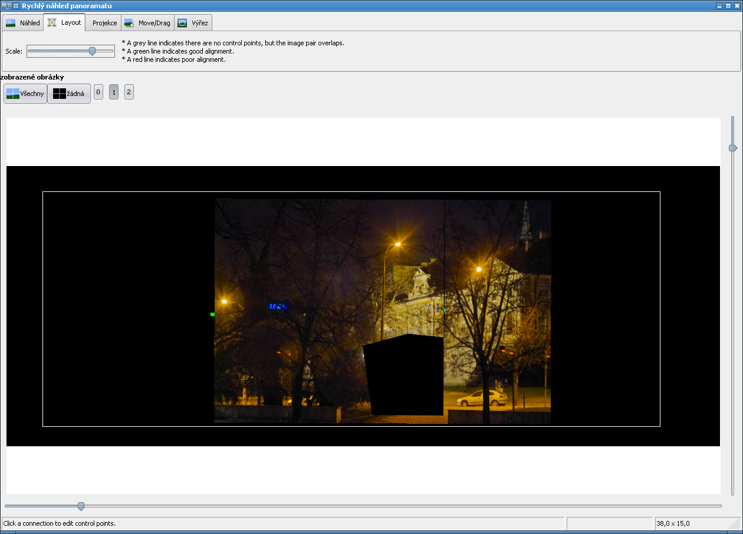Switch to the Move/Drag tab
The image size is (743, 534).
click(x=147, y=23)
